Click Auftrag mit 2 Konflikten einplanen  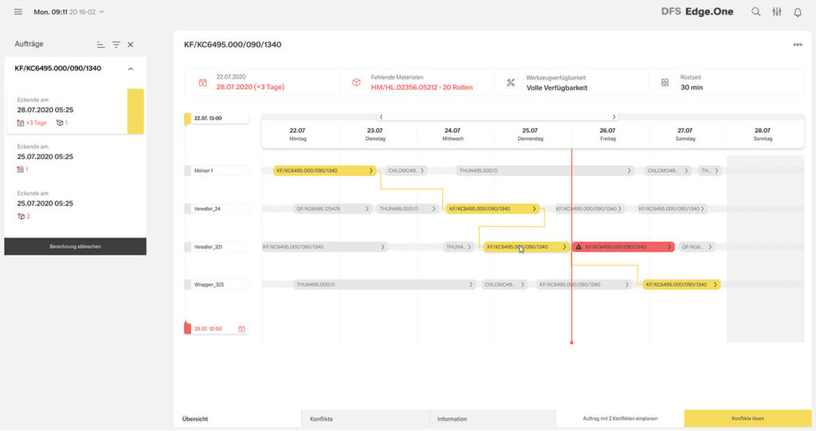[x=620, y=418]
